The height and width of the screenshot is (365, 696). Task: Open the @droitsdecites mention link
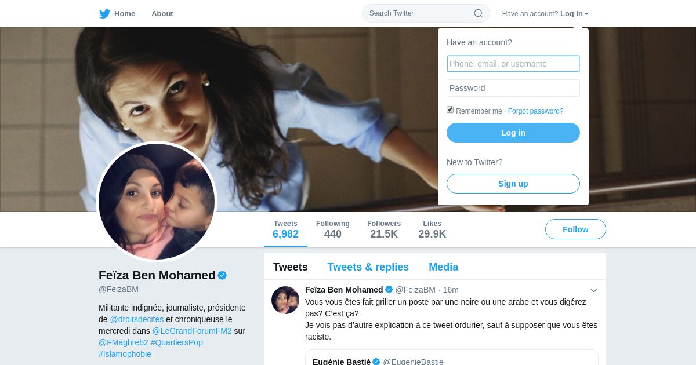point(137,319)
